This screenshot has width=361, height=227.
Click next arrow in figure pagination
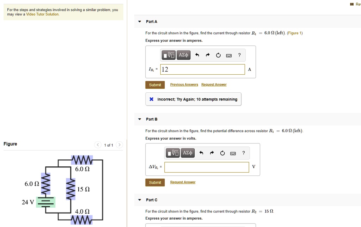point(119,145)
